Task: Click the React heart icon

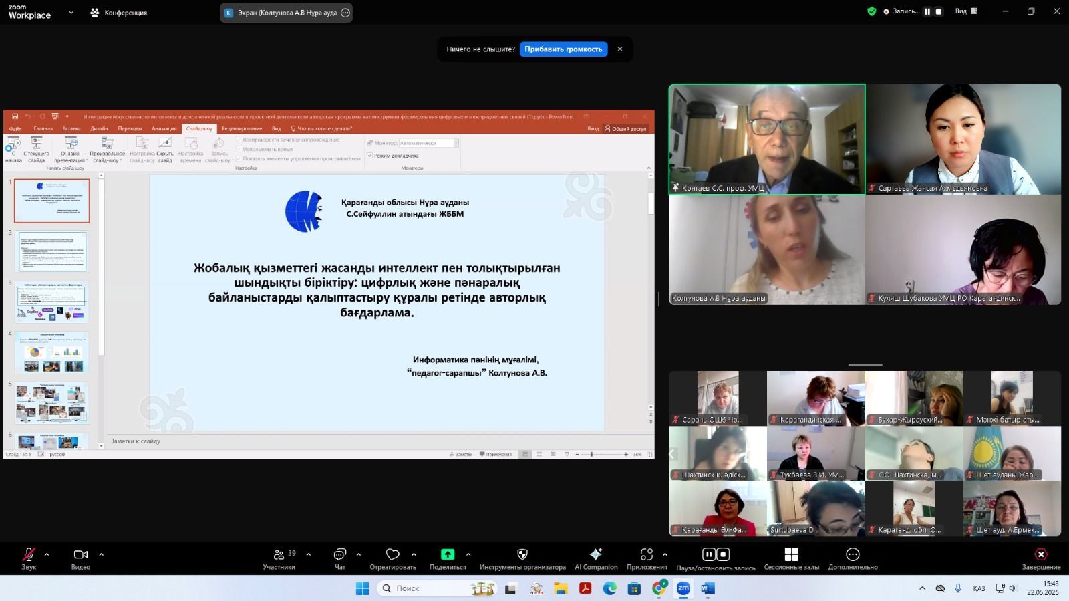Action: coord(393,559)
